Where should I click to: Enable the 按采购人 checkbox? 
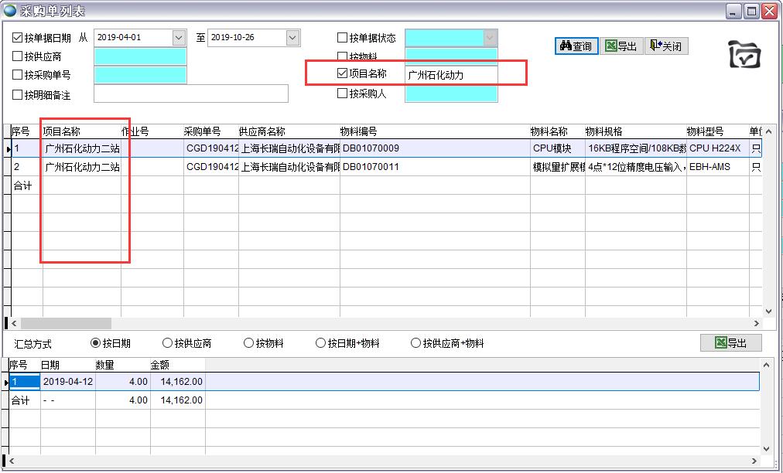point(343,94)
